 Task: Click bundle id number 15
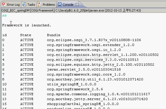pos(4,104)
